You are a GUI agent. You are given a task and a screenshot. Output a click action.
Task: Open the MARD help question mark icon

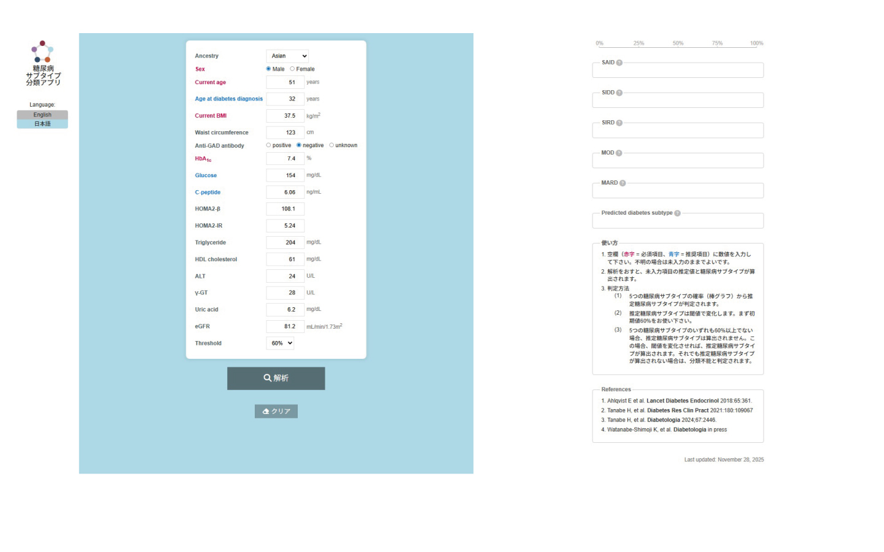click(622, 183)
